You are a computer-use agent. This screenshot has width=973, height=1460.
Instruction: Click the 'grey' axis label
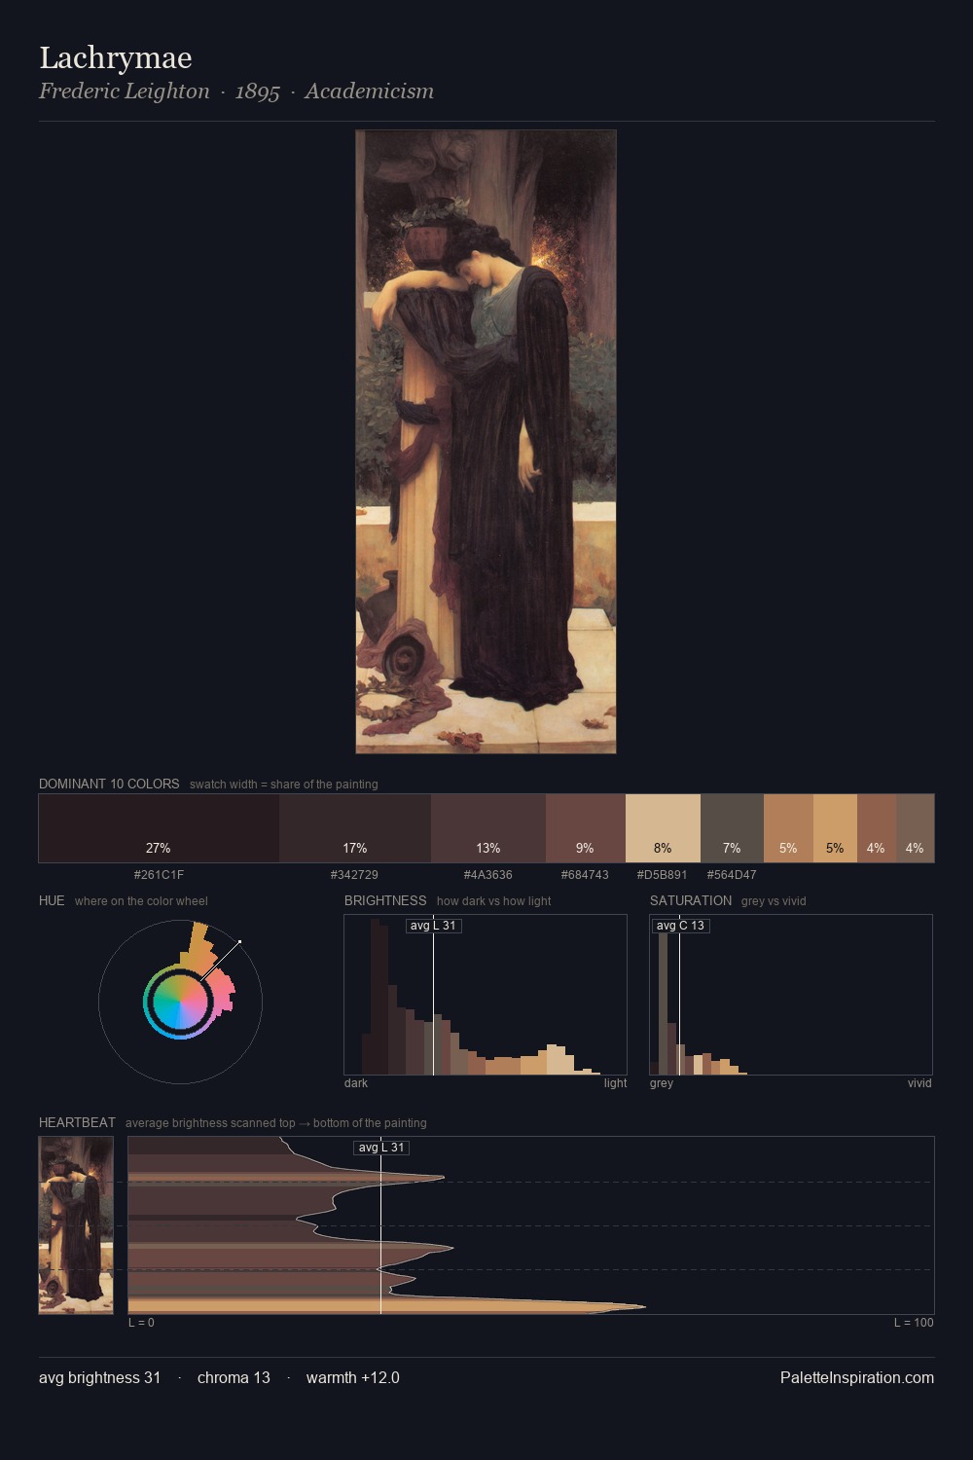pyautogui.click(x=662, y=1083)
